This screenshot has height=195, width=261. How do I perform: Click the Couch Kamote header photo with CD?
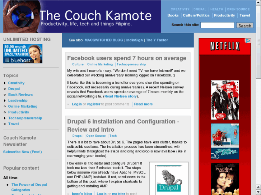[22, 16]
